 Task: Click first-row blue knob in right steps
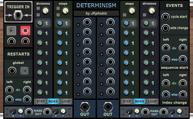[126, 23]
